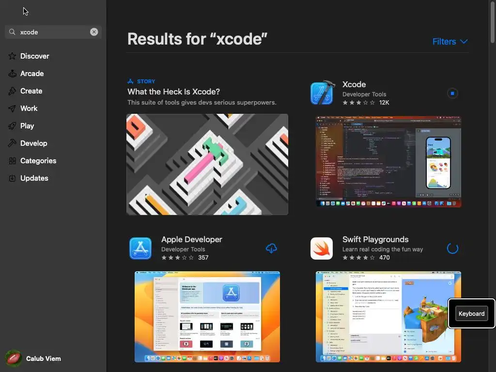Click the Keyboard button

[471, 313]
